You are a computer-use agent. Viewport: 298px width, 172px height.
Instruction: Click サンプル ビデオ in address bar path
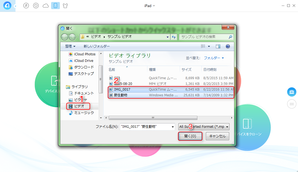tap(120, 37)
